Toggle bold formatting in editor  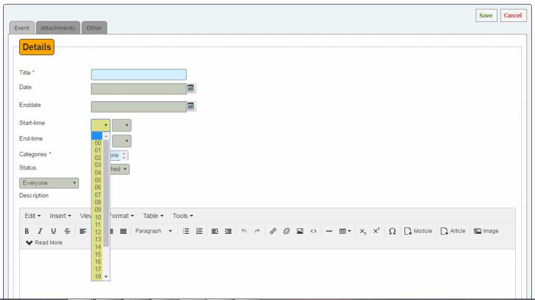(27, 231)
